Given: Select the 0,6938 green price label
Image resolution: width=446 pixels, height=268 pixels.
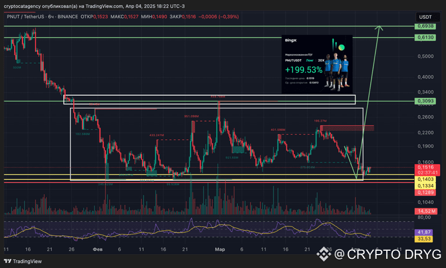Looking at the screenshot, I should (425, 26).
